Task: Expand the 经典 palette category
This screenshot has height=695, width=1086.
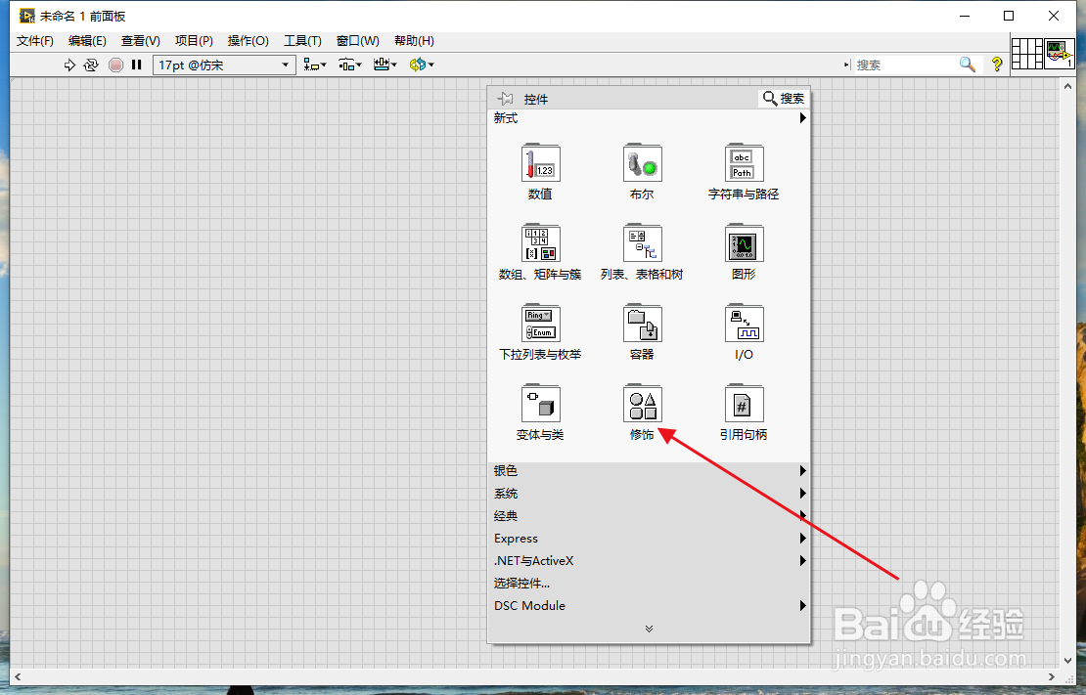Action: click(649, 516)
